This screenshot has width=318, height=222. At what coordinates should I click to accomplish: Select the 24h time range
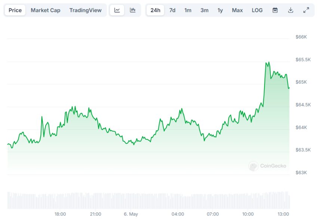[x=155, y=10]
